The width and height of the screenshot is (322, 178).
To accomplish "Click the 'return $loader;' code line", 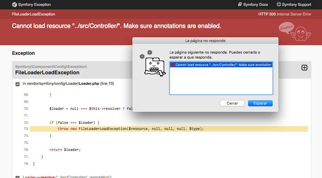I will 65,150.
